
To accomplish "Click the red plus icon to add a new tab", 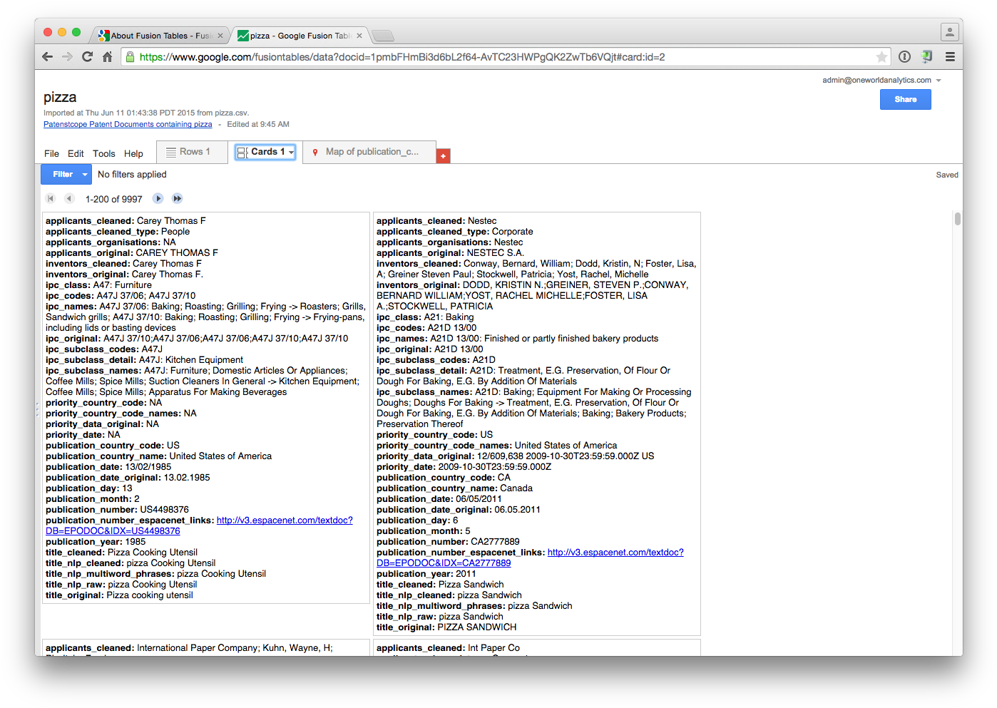I will coord(443,155).
